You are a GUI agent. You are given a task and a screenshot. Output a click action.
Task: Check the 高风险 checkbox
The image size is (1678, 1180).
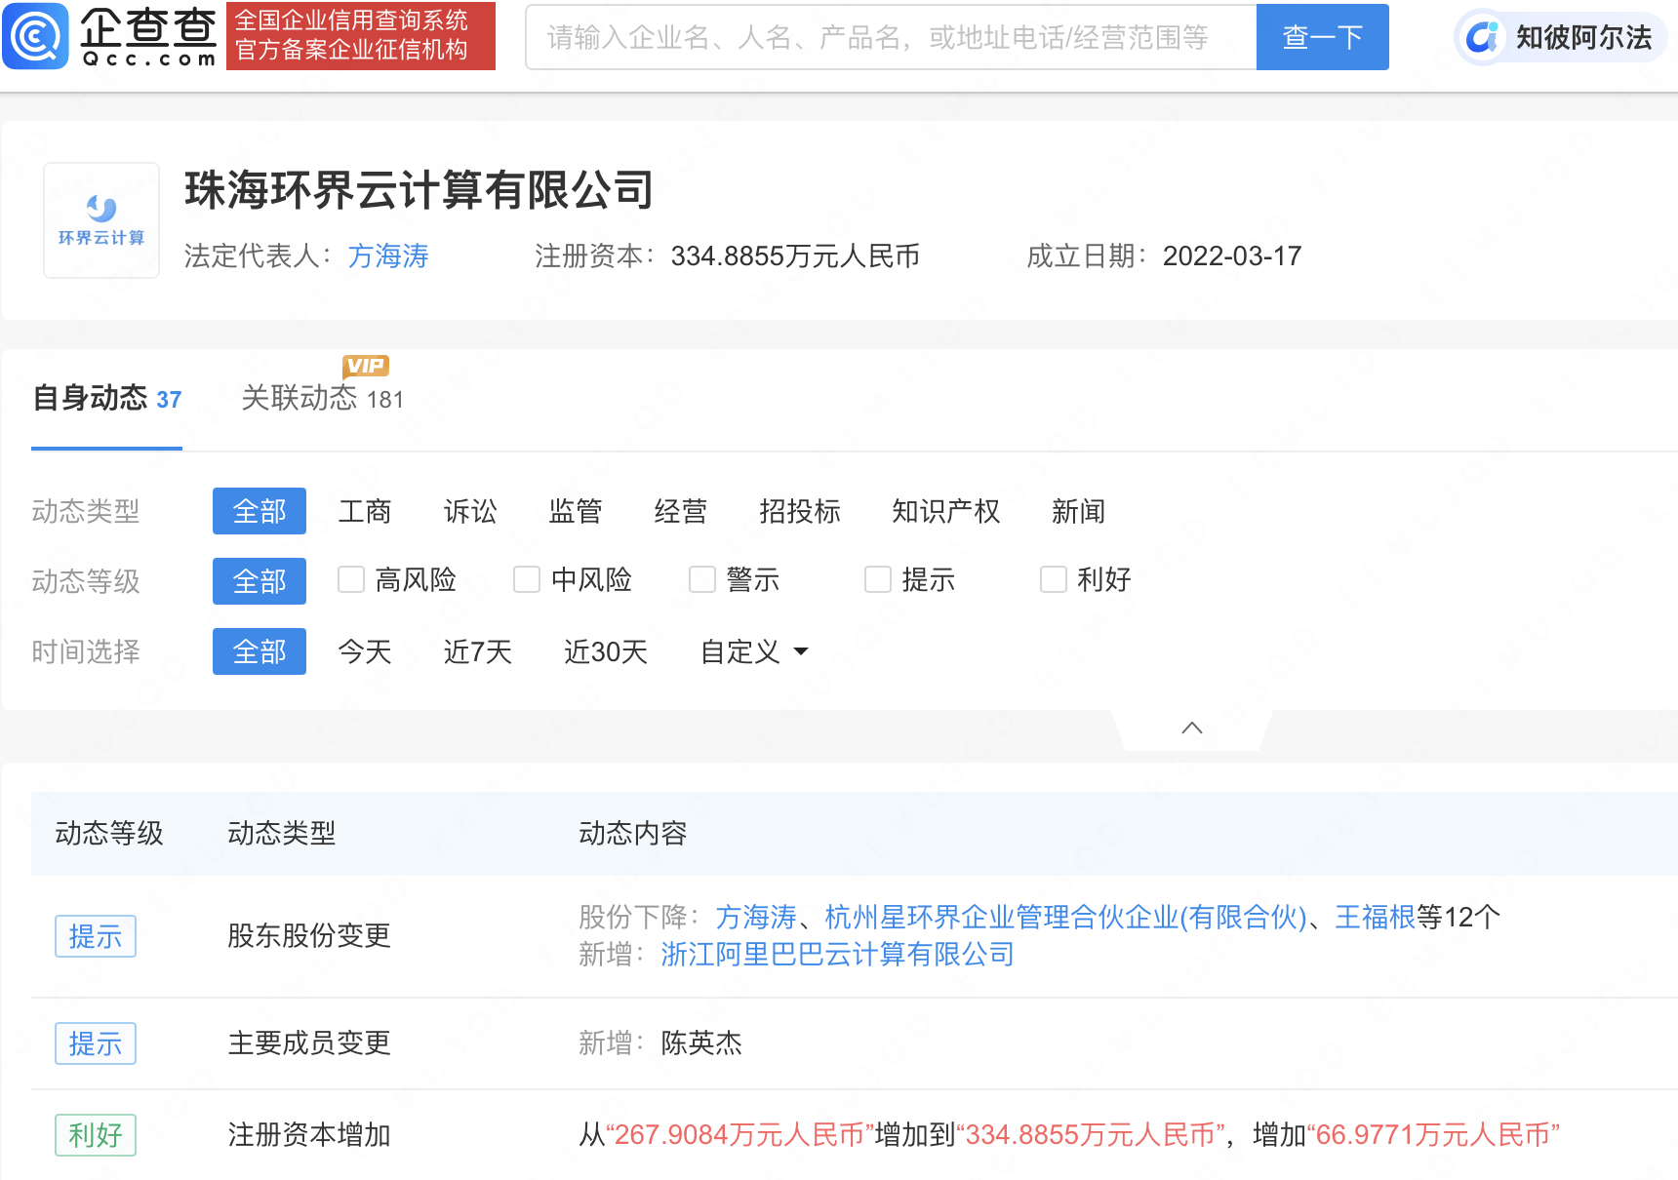coord(351,579)
